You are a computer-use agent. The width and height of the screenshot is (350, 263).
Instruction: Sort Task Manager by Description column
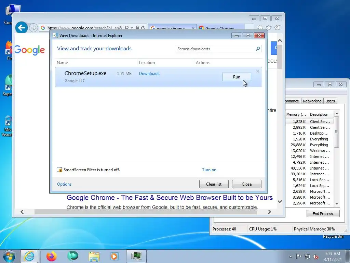click(321, 114)
